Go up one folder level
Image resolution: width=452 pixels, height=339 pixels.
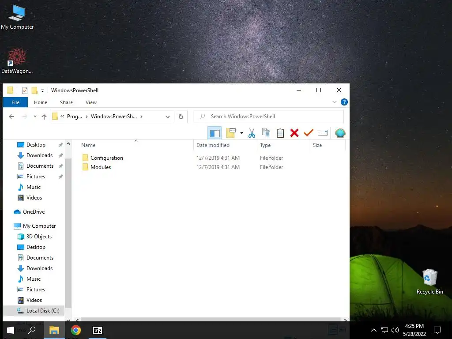tap(44, 117)
